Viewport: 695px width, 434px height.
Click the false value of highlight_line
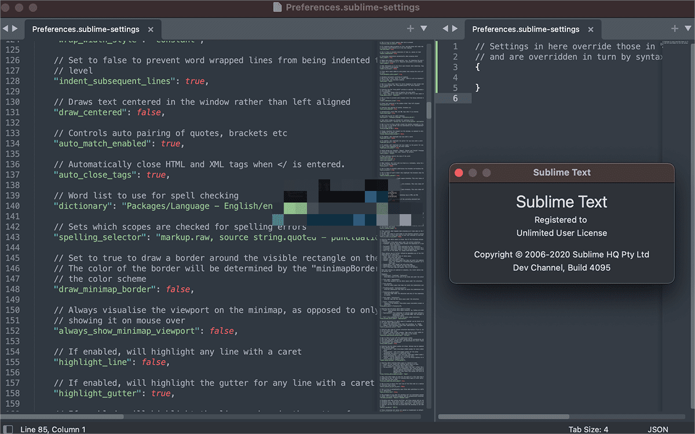(153, 362)
